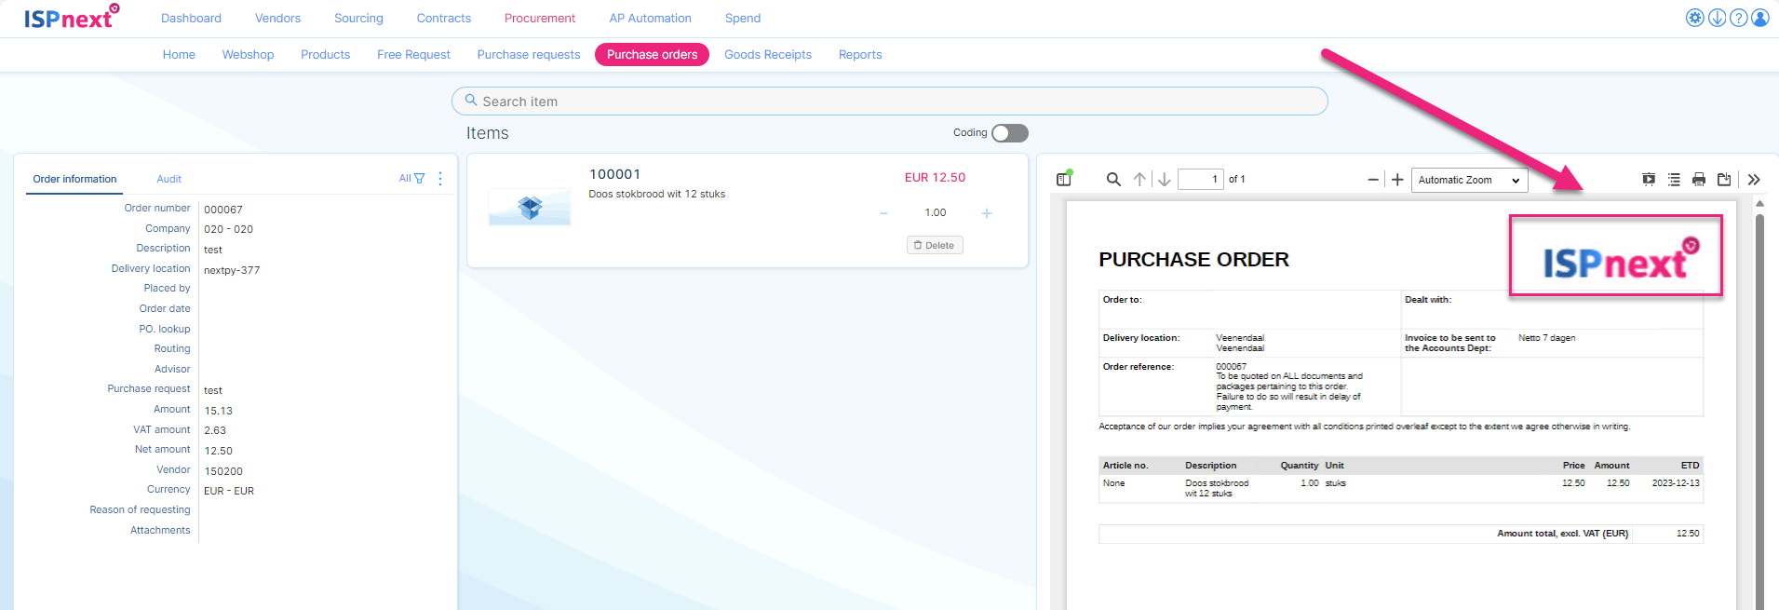
Task: Download the purchase order PDF
Action: (x=1723, y=179)
